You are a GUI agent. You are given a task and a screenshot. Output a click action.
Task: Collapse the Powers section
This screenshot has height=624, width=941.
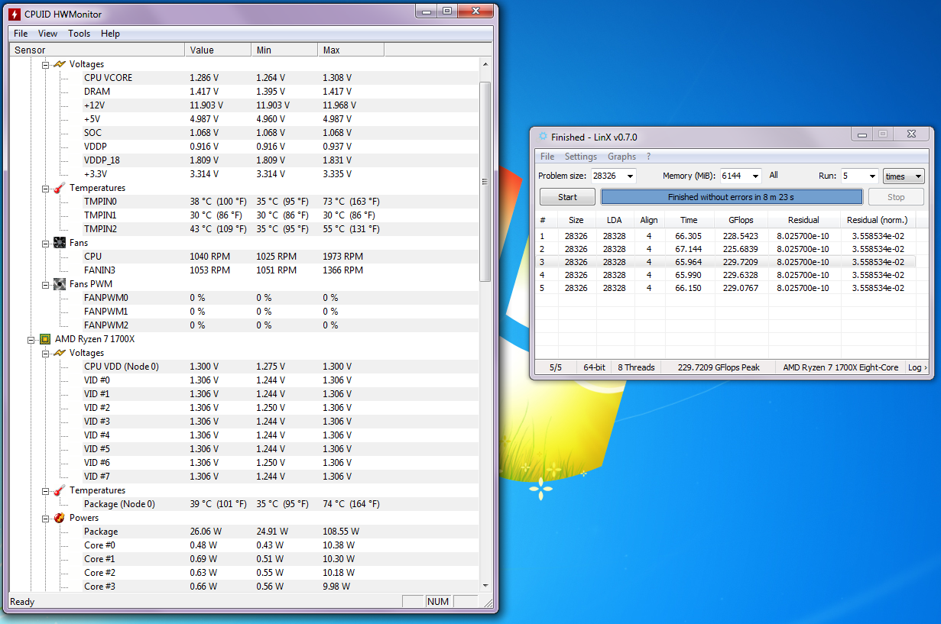click(46, 518)
